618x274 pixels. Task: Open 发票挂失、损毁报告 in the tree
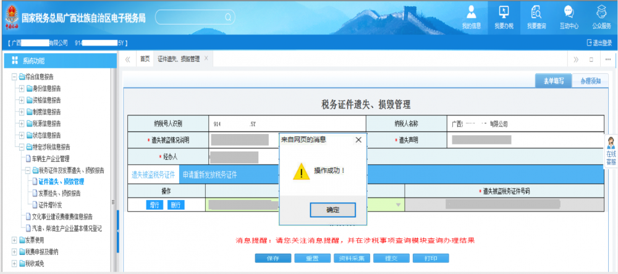tap(61, 193)
